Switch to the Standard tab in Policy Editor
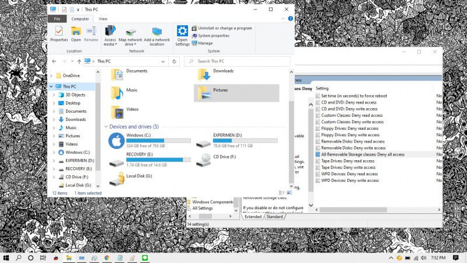467x263 pixels. (x=274, y=217)
